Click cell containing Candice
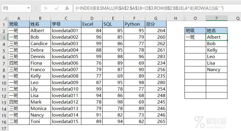Image resolution: width=241 pixels, height=131 pixels. tap(40, 44)
